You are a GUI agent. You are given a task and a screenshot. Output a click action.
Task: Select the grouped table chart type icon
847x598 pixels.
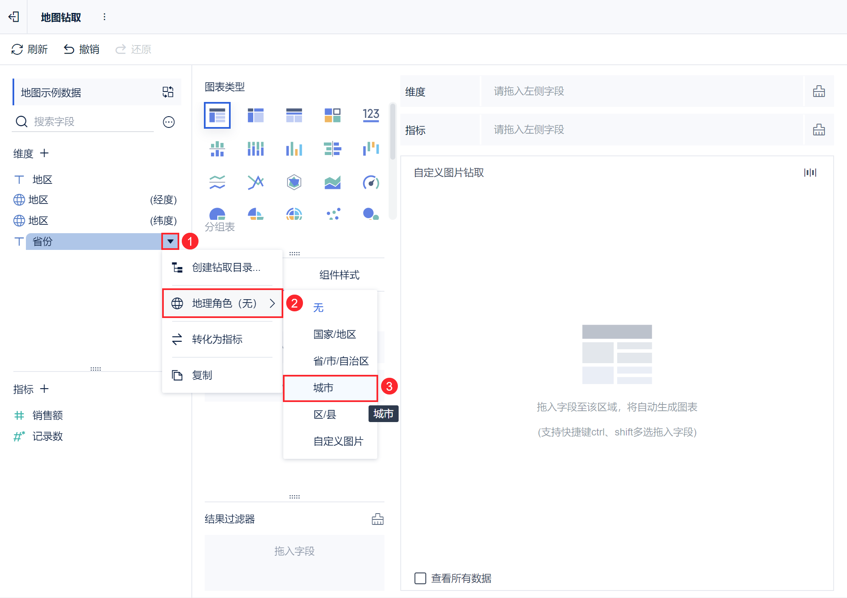pyautogui.click(x=217, y=115)
